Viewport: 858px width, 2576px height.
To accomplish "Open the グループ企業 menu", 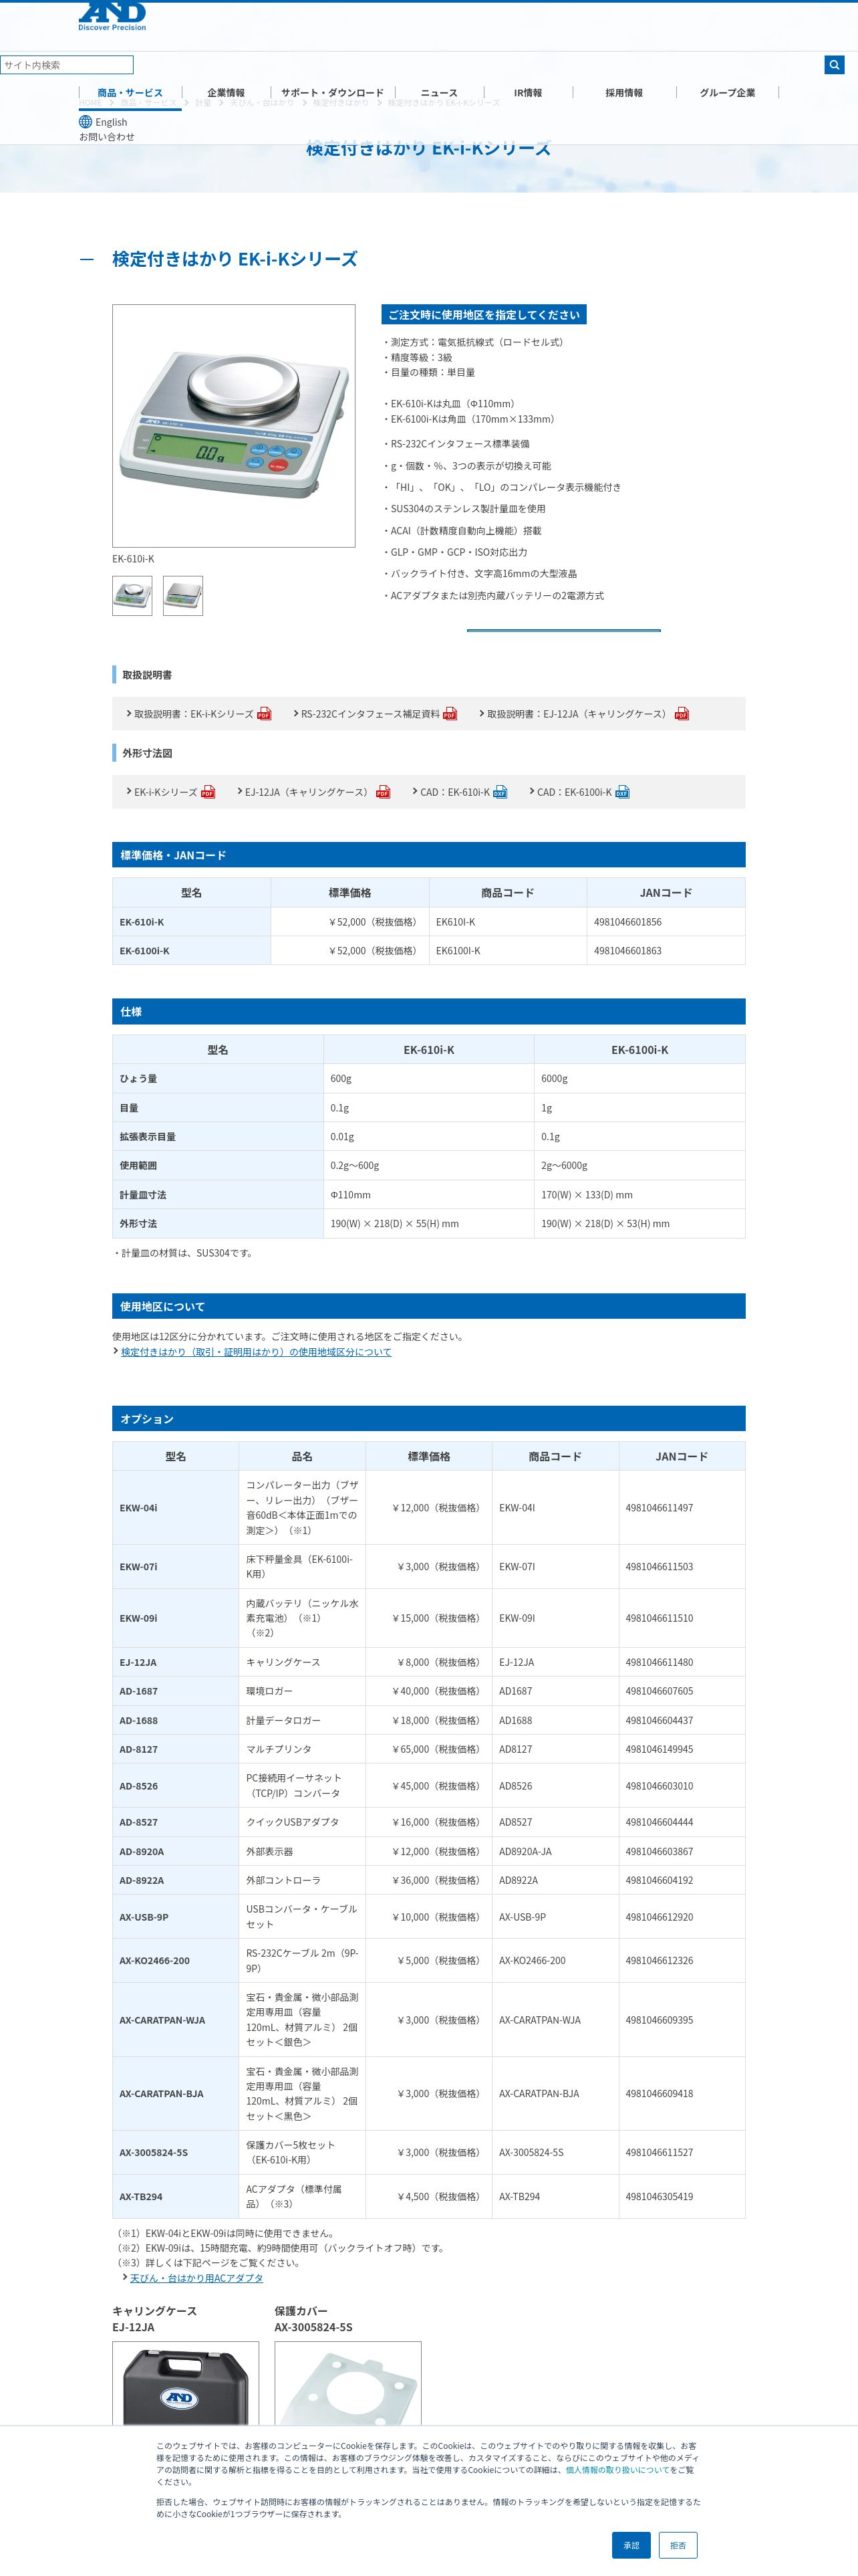I will point(727,93).
